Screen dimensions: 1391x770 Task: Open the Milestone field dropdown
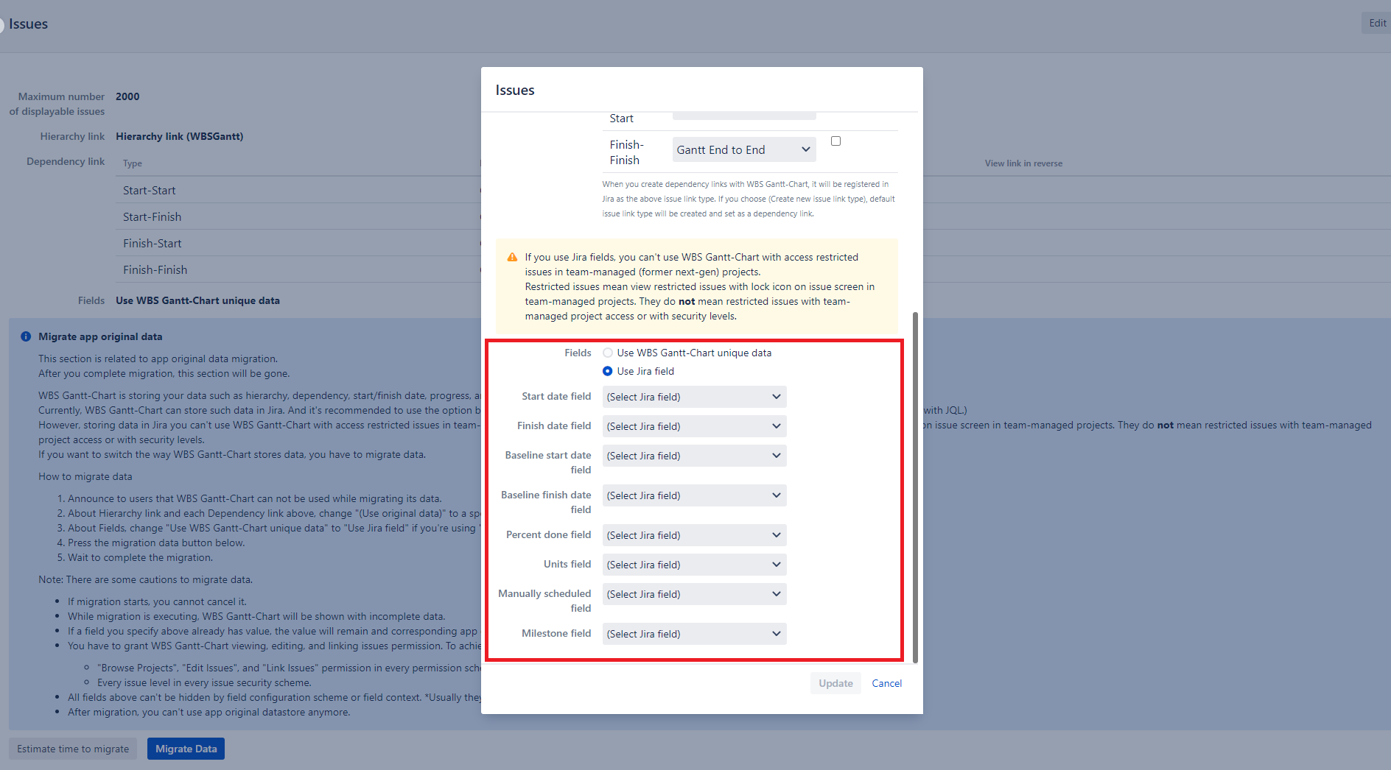pyautogui.click(x=694, y=635)
